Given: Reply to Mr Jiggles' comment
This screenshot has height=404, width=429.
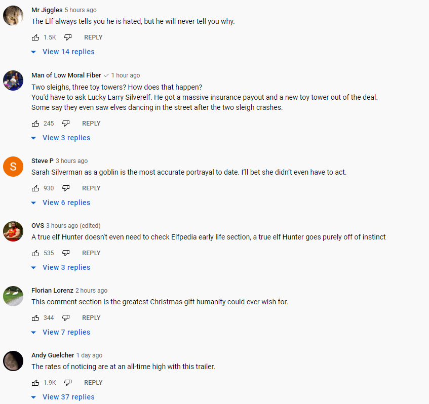Looking at the screenshot, I should (x=93, y=37).
